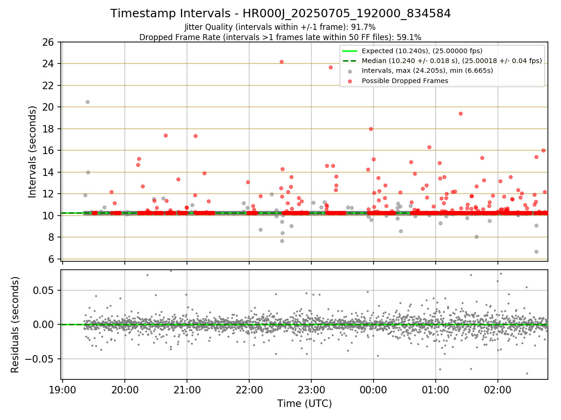Select the Jitter Quality 91.7% subtitle text

pos(280,27)
